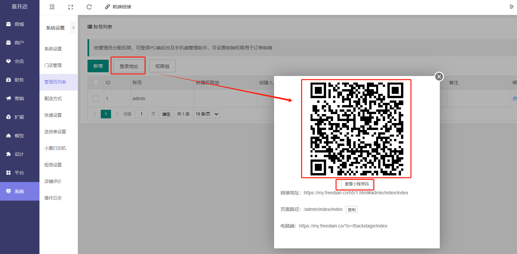Screen dimensions: 517x254
Task: Check the admin row checkbox
Action: tap(96, 98)
